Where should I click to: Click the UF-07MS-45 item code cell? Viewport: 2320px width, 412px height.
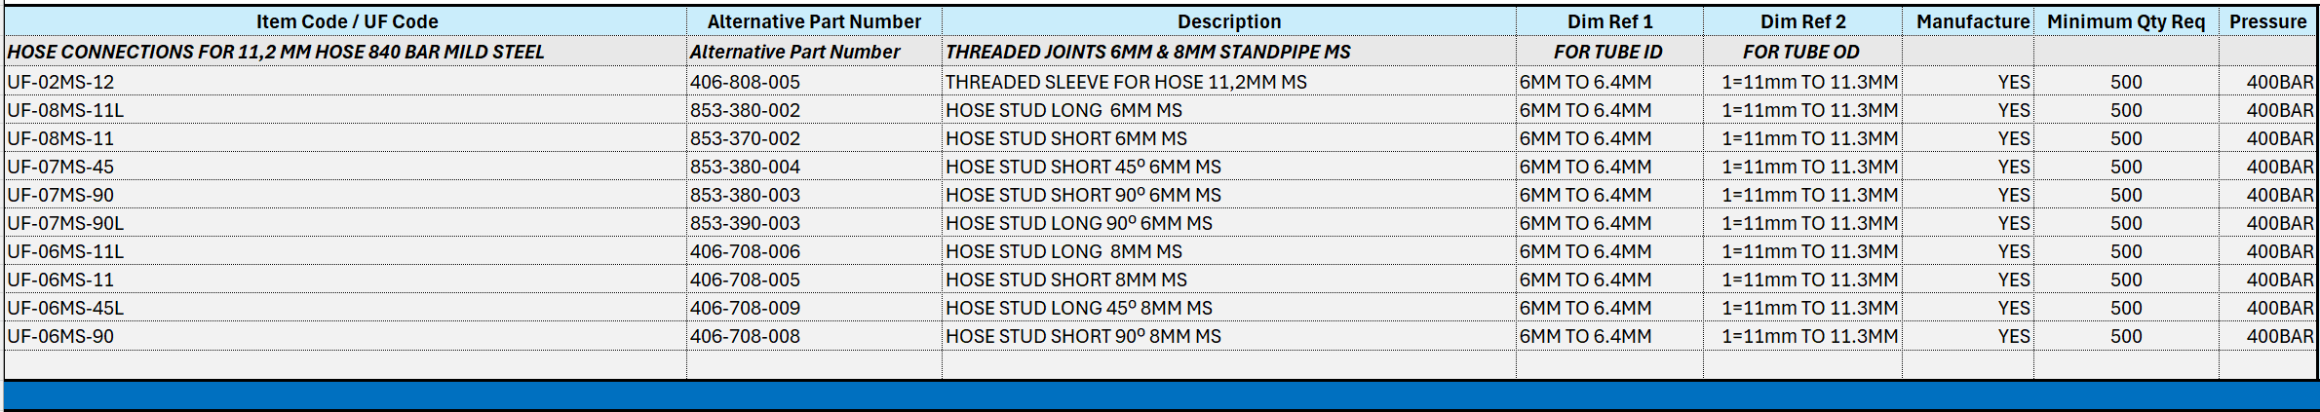[x=60, y=167]
